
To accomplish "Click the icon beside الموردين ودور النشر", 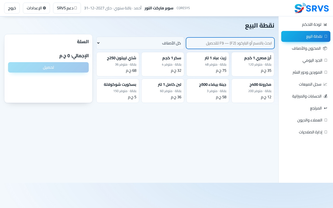I will [326, 72].
